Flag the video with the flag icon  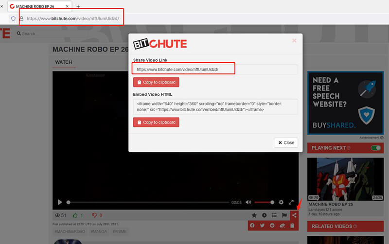(284, 215)
